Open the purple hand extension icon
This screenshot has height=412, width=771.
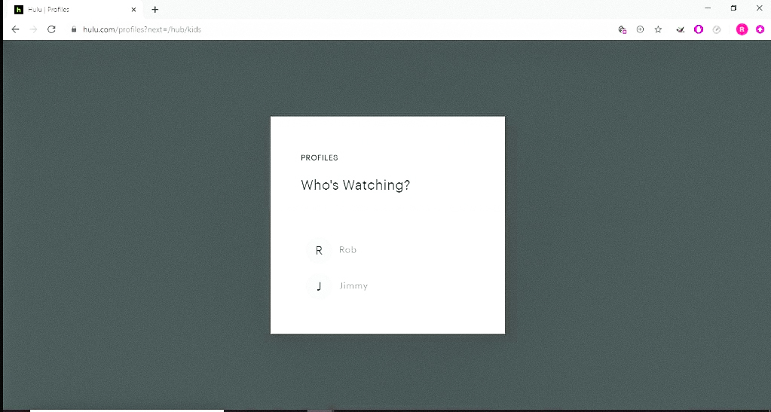(699, 29)
